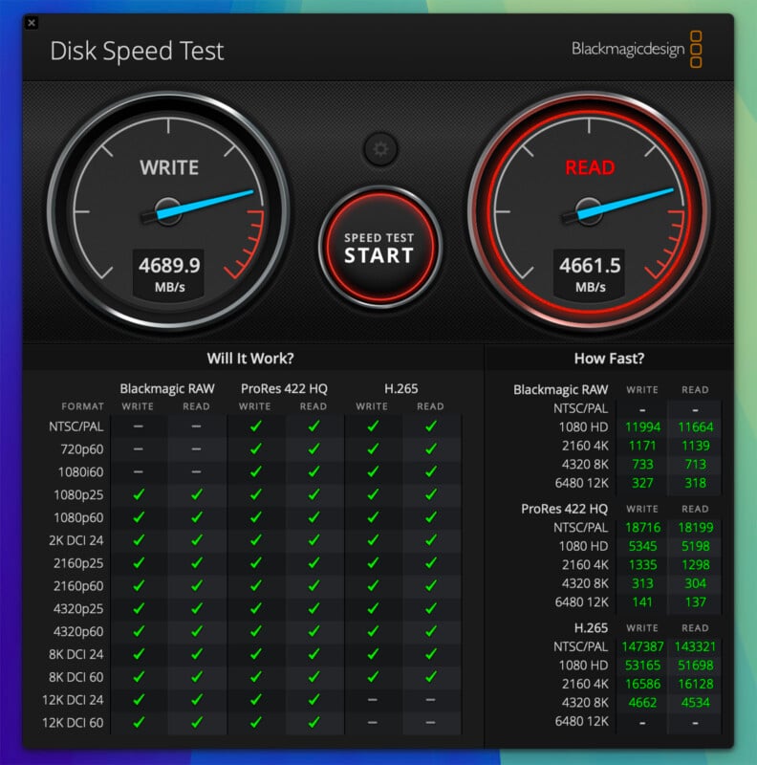Click the Disk Speed Test title
Viewport: 757px width, 765px height.
137,52
